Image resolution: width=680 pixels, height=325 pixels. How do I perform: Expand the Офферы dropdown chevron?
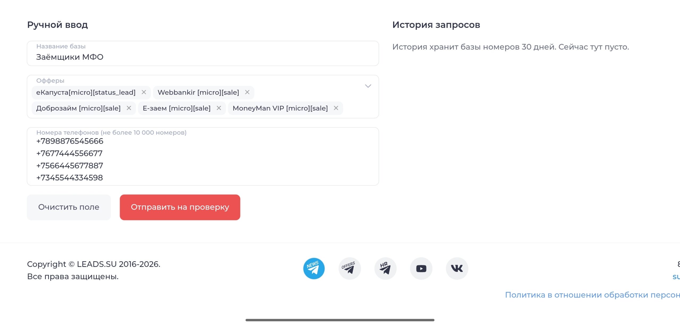(368, 86)
